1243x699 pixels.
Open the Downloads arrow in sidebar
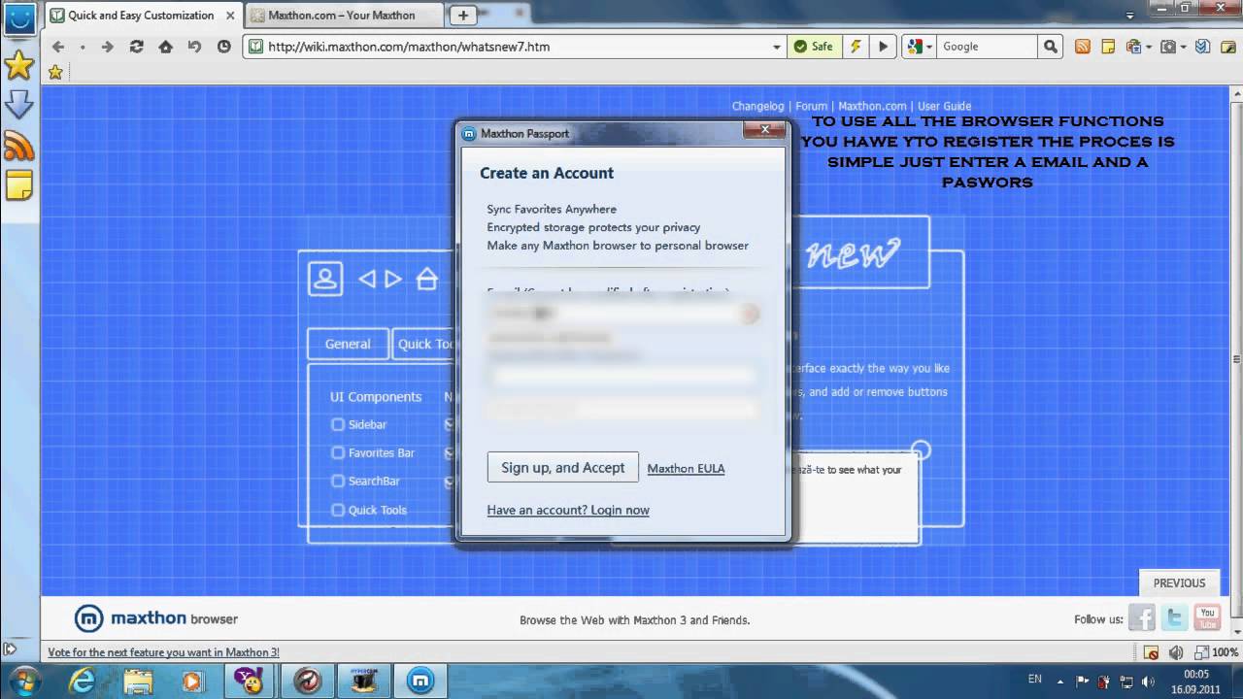click(18, 105)
